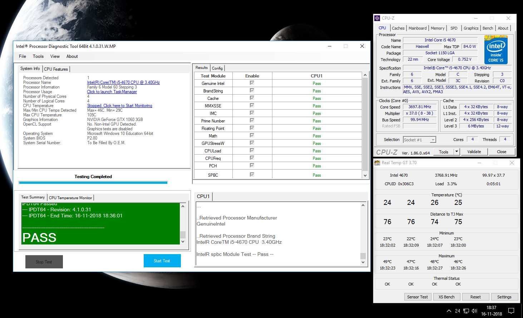This screenshot has height=318, width=523.
Task: Click the CPU-Z Close button
Action: click(502, 152)
